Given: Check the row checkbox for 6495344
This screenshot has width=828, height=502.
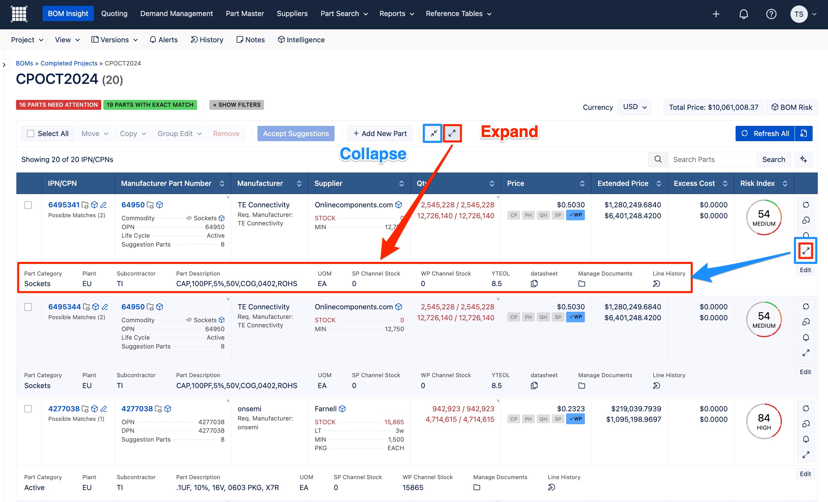Looking at the screenshot, I should coord(28,307).
